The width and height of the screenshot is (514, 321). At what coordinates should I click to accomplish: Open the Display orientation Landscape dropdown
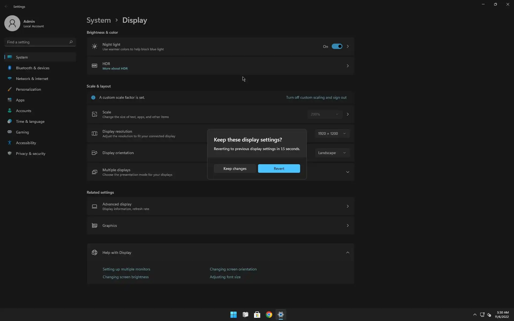pos(332,153)
